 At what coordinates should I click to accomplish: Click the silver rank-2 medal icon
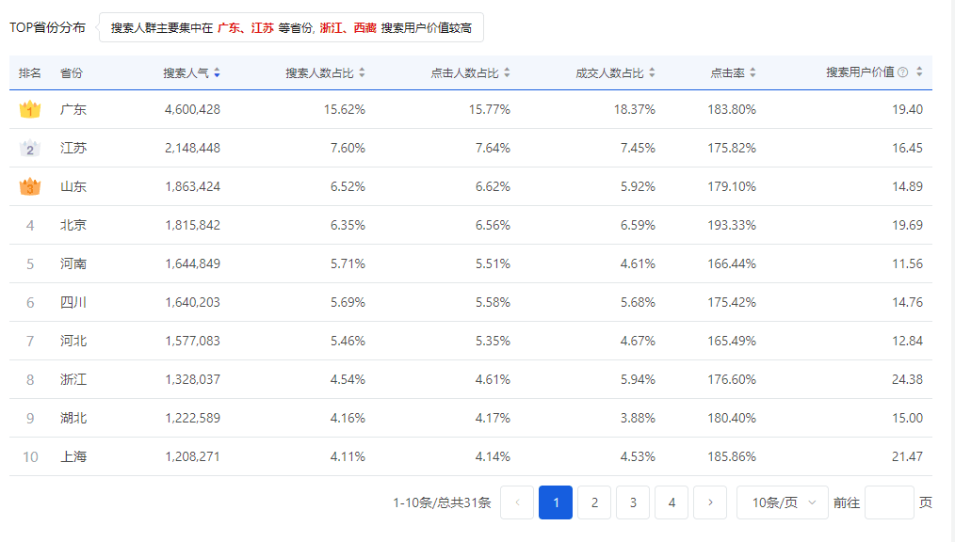point(29,148)
